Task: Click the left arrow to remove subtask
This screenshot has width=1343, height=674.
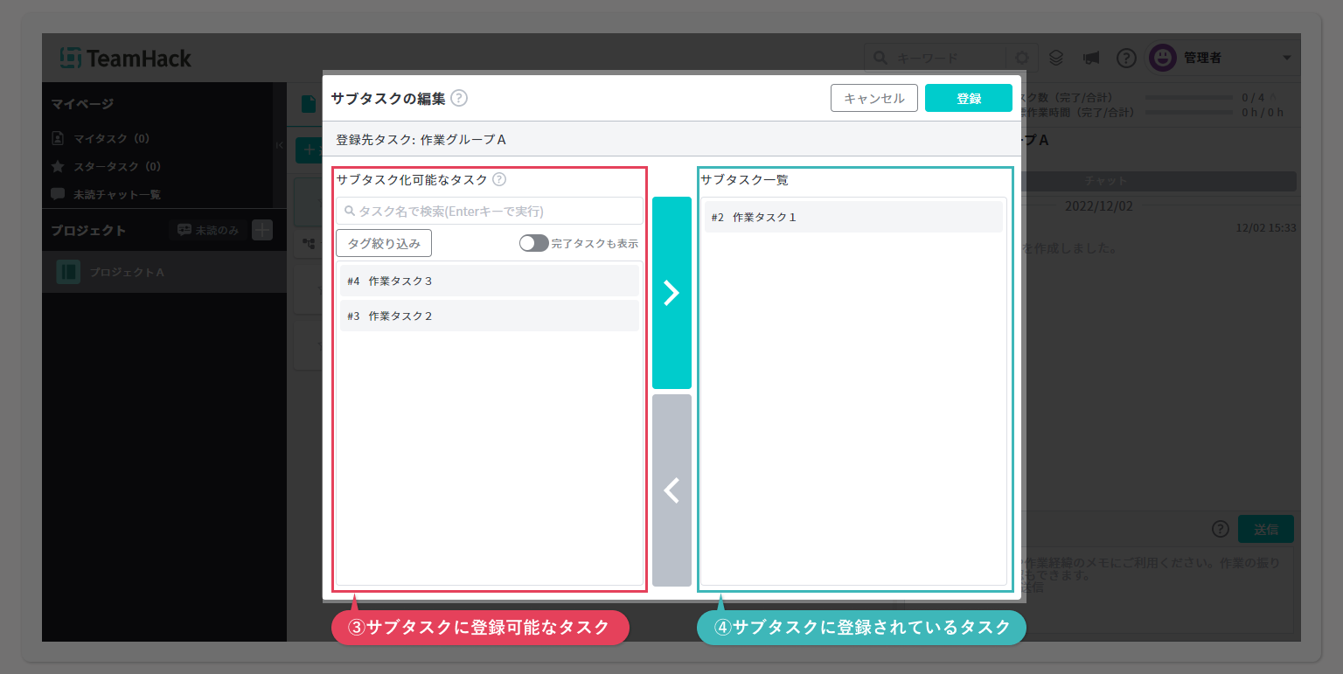Action: coord(671,490)
